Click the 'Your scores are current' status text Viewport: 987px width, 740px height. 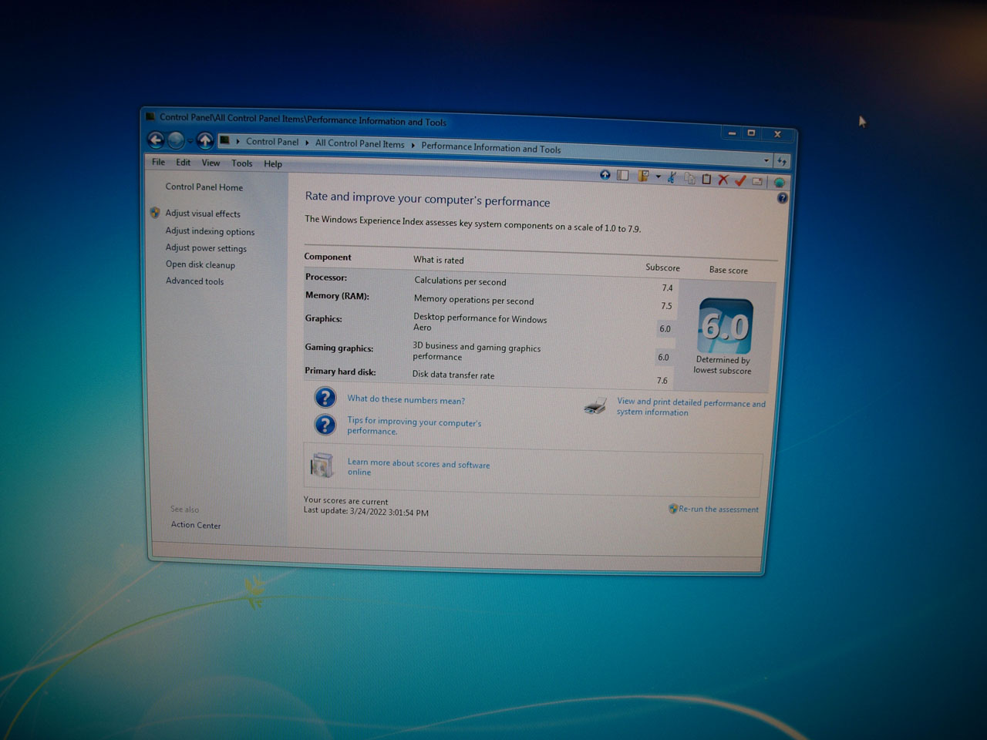click(345, 501)
